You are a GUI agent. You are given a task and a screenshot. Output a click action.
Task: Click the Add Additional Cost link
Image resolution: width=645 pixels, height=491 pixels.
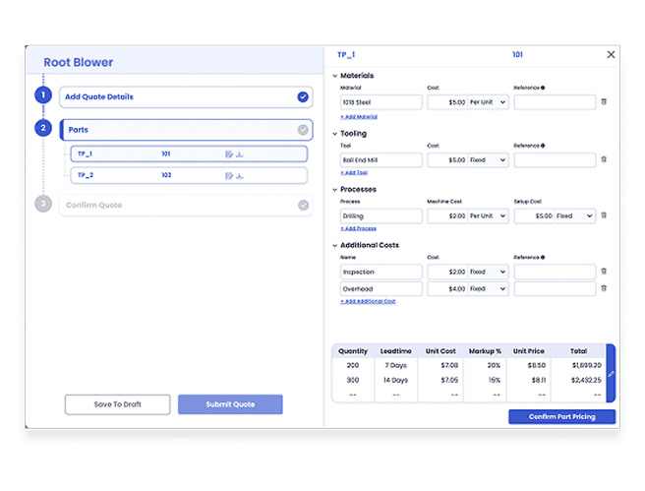tap(368, 302)
